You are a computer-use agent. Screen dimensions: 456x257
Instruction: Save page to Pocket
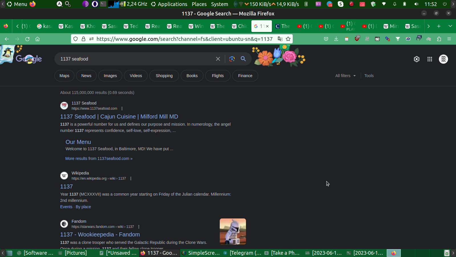point(326,39)
